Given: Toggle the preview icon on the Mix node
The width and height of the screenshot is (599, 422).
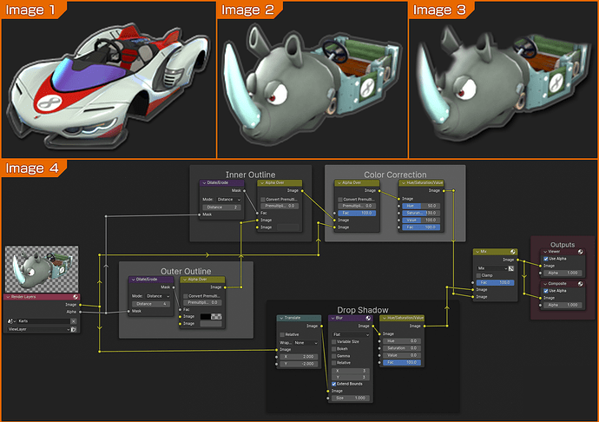Looking at the screenshot, I should pyautogui.click(x=513, y=252).
